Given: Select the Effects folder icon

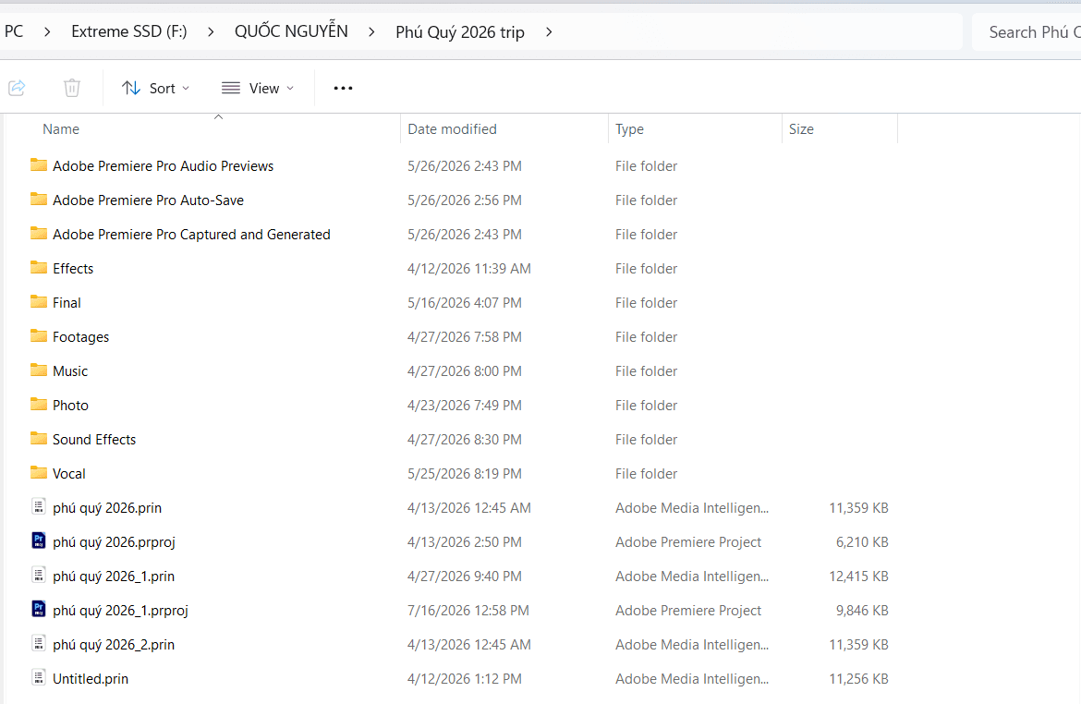Looking at the screenshot, I should (39, 268).
